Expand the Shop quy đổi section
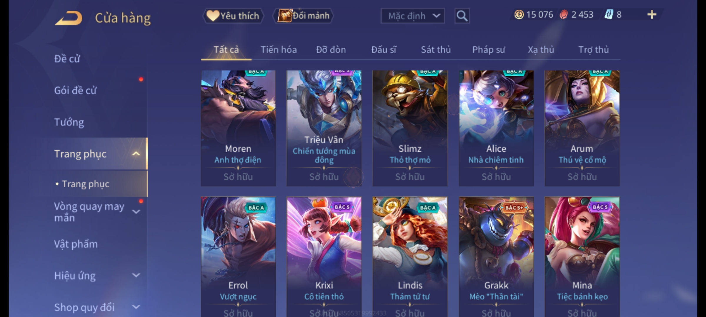This screenshot has height=317, width=706. (136, 307)
